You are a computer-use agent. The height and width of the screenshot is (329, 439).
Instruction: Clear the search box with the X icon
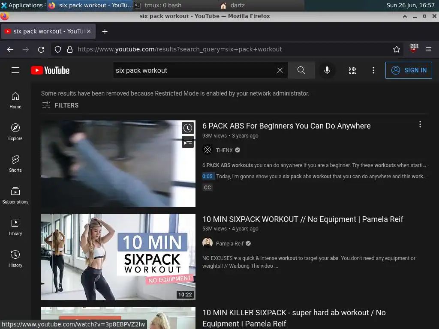(280, 70)
